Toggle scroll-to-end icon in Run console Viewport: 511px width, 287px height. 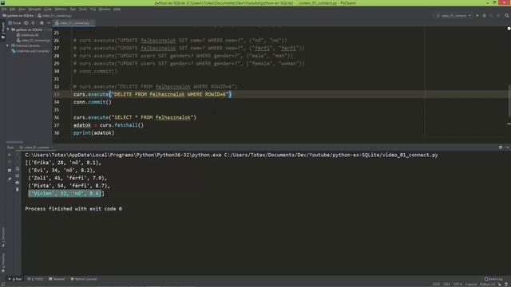point(18,175)
